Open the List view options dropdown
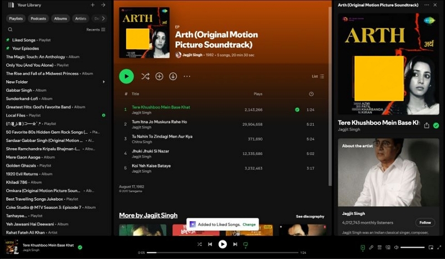The image size is (445, 259). tap(318, 76)
